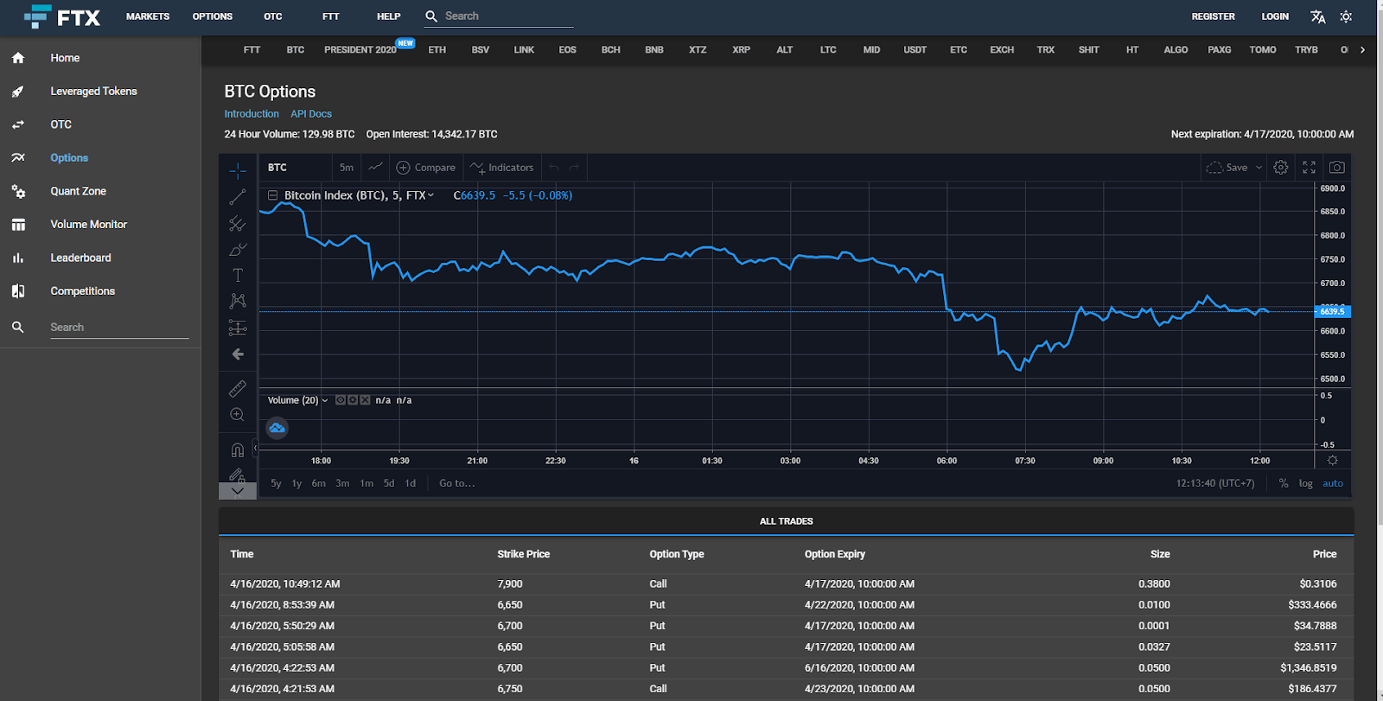Viewport: 1383px width, 701px height.
Task: Click the language translate icon
Action: [x=1317, y=16]
